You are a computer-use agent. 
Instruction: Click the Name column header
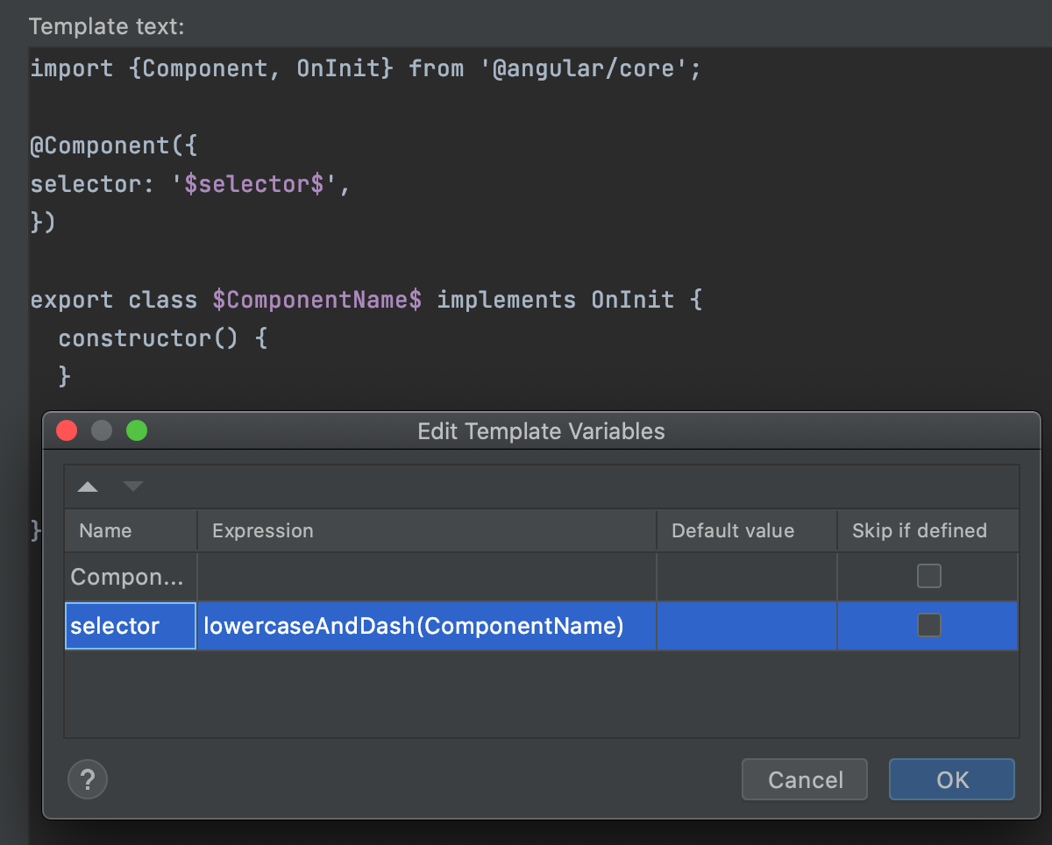[105, 530]
